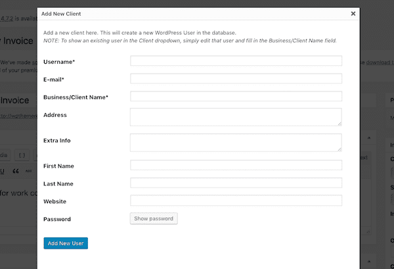Focus the E-mail input box
394x269 pixels.
coord(236,79)
